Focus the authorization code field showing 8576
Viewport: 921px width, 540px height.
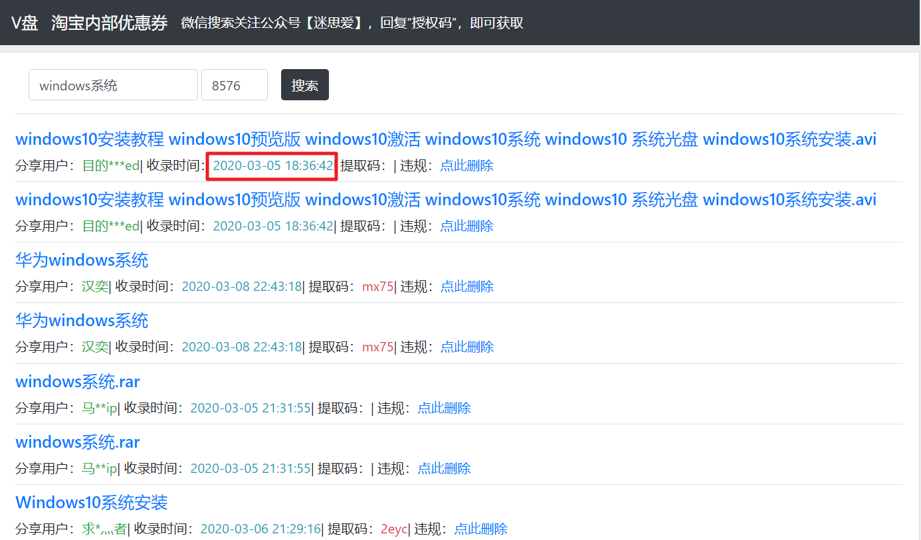click(235, 85)
